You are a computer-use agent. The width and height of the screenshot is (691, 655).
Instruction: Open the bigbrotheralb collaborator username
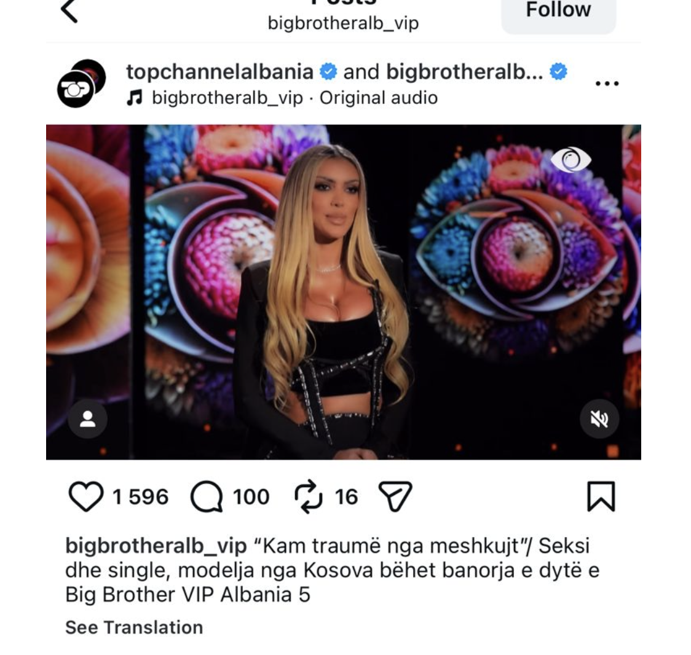[465, 71]
